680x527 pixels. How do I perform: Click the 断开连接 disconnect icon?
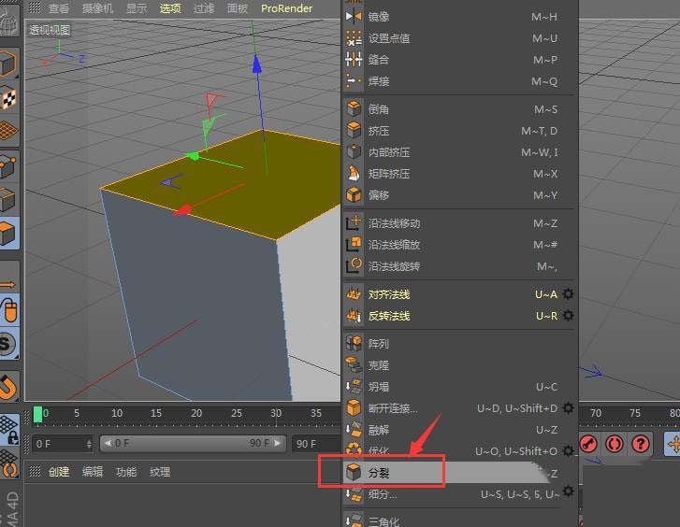click(354, 408)
